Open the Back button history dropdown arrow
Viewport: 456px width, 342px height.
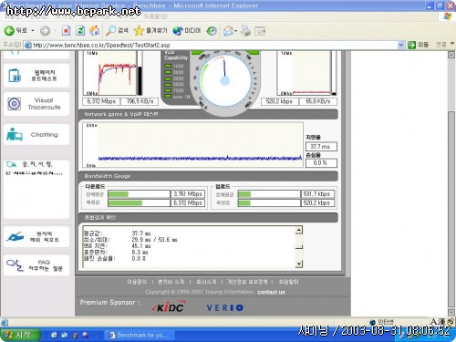(x=33, y=31)
